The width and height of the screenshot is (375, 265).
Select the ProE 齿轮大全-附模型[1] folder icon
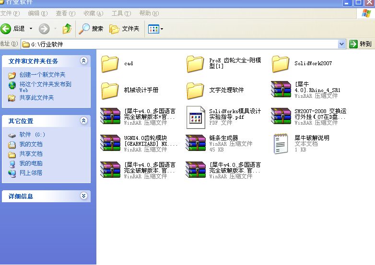[195, 64]
